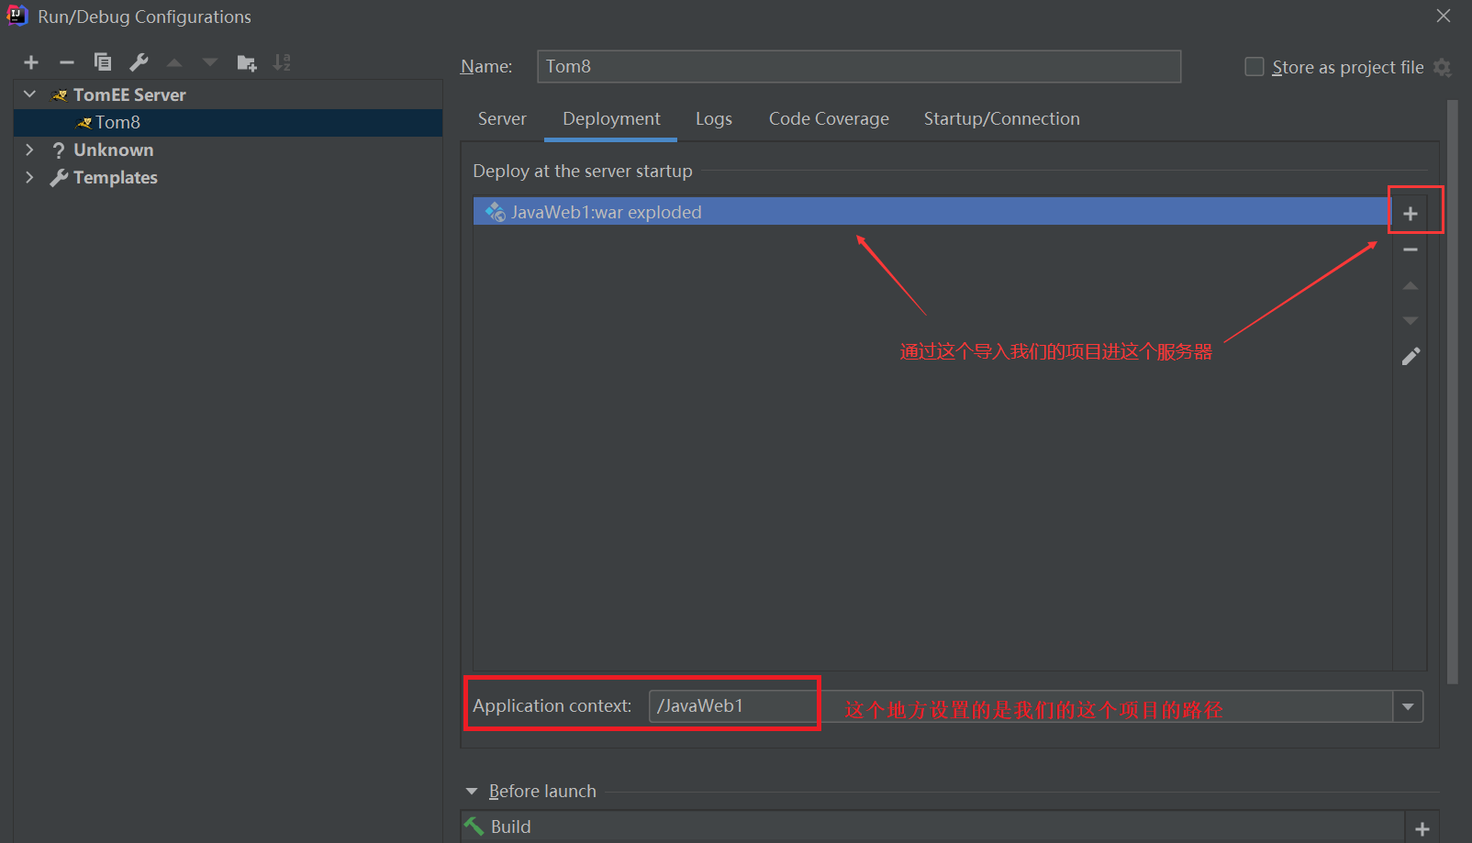Click the Templates group label
The width and height of the screenshot is (1472, 843).
pyautogui.click(x=116, y=177)
